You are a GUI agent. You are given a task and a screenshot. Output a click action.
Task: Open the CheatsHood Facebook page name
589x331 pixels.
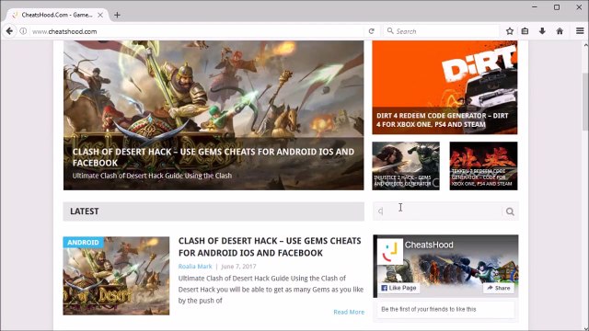click(x=429, y=245)
